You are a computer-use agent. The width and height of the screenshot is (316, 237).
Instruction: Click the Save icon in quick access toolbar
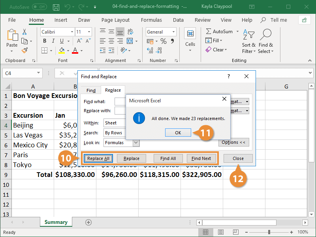pos(56,7)
